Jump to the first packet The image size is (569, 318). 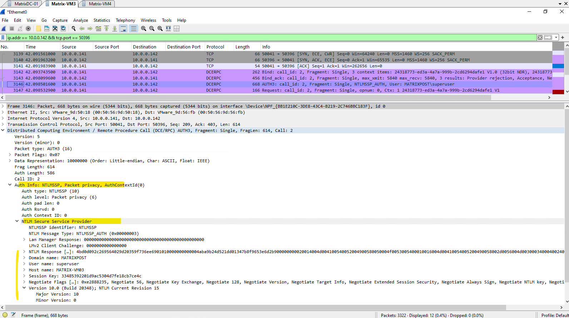coord(107,29)
